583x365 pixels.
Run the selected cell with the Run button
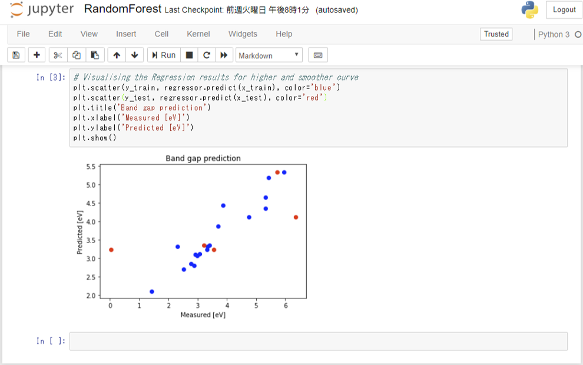coord(163,54)
